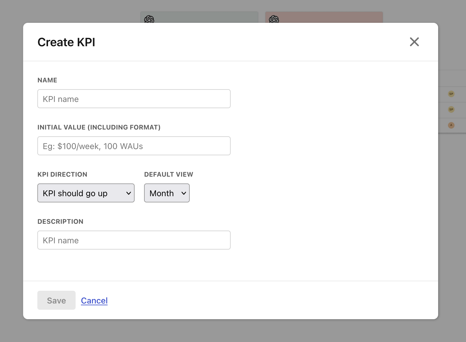Click the second SP avatar badge
The width and height of the screenshot is (466, 342).
tap(451, 109)
